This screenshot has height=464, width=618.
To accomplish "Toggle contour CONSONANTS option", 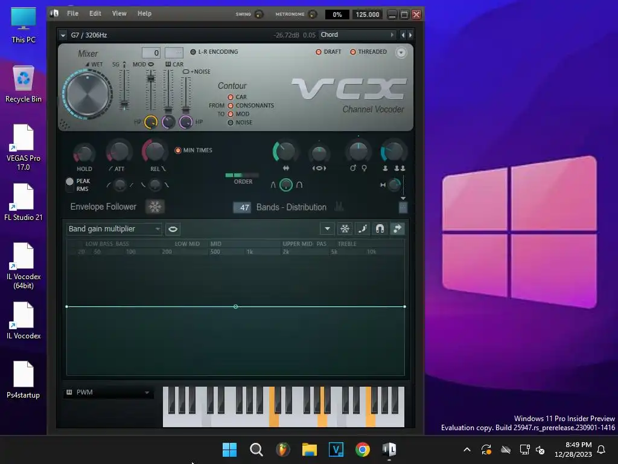I will point(250,105).
